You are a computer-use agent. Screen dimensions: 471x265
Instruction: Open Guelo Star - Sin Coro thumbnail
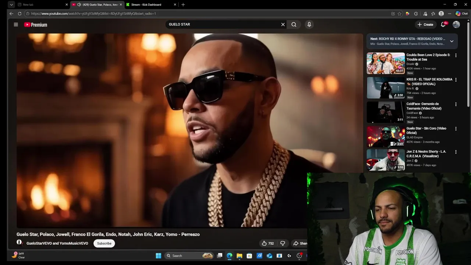coord(386,137)
